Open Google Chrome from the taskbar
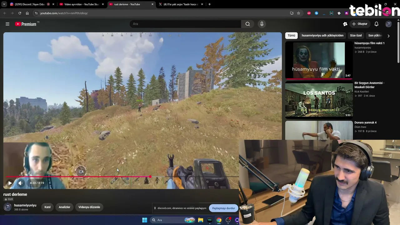 [219, 220]
